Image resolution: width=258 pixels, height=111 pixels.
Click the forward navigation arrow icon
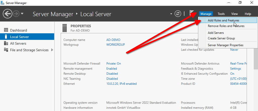16,14
